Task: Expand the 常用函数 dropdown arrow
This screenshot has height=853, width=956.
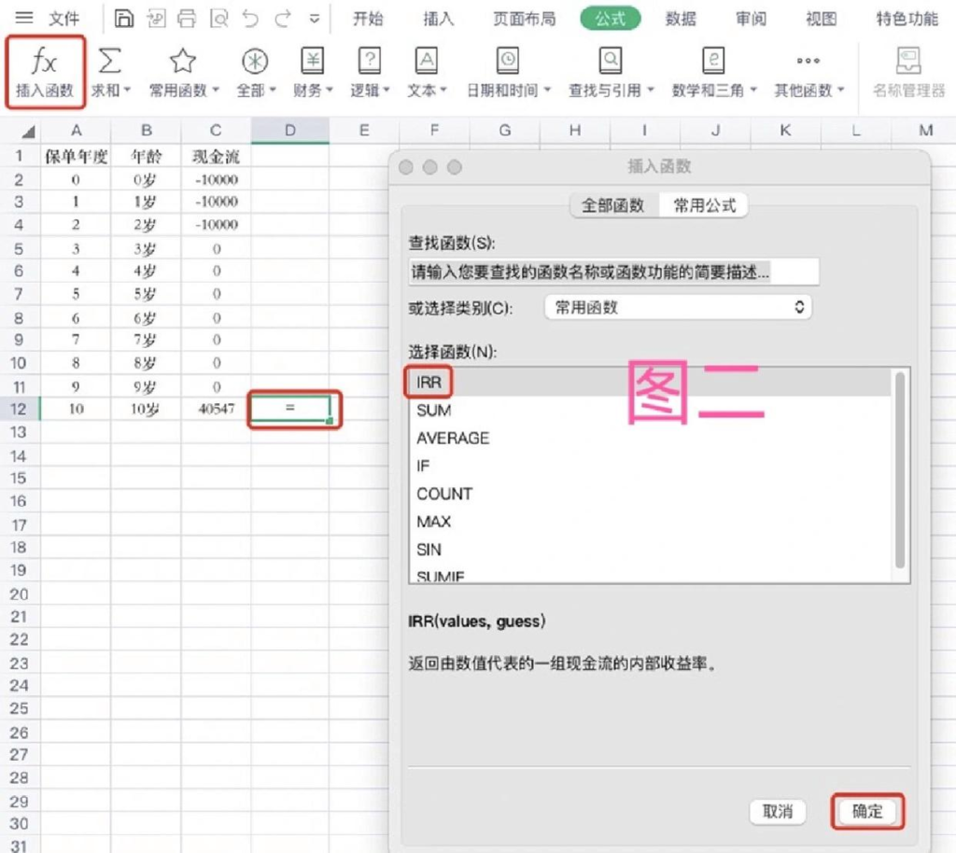Action: (216, 91)
